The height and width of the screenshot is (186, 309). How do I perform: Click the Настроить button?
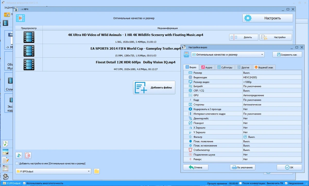(268, 18)
